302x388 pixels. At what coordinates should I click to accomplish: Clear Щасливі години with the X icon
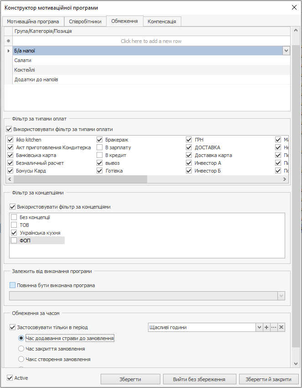tap(281, 327)
